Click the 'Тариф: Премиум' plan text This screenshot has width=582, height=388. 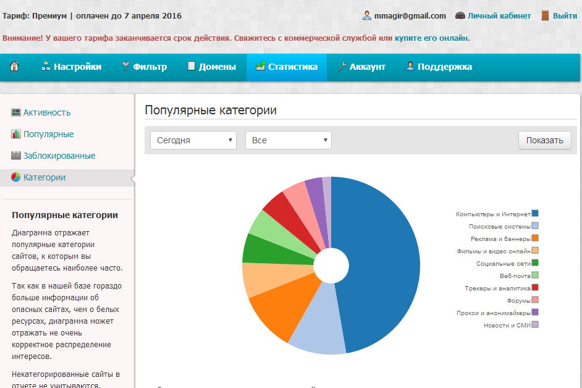point(35,16)
